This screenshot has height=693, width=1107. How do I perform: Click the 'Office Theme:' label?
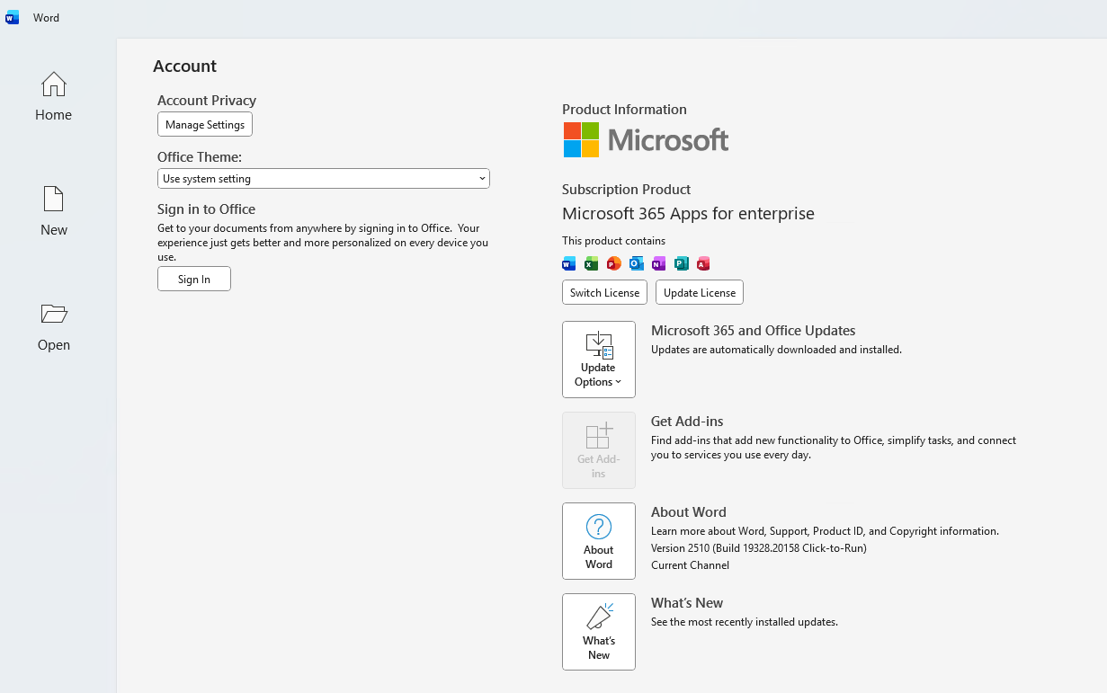tap(200, 157)
